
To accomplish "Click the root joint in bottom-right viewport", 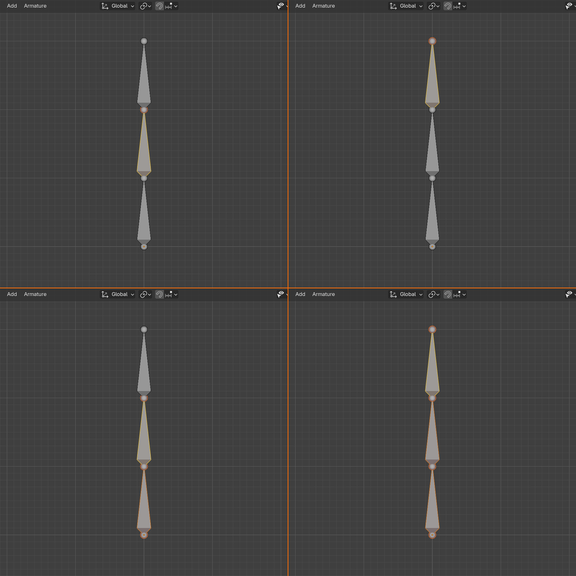I will 432,535.
